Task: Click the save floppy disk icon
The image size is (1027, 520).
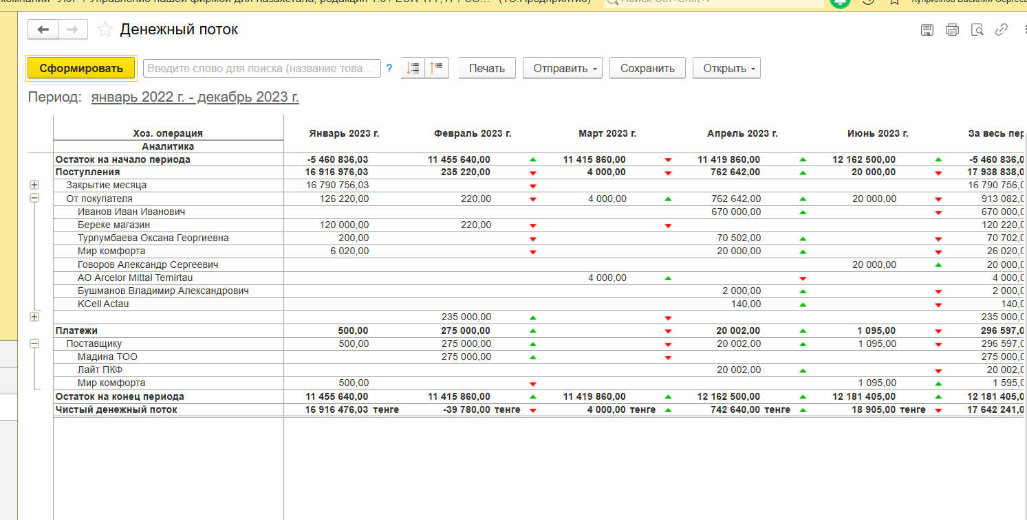Action: pyautogui.click(x=927, y=30)
